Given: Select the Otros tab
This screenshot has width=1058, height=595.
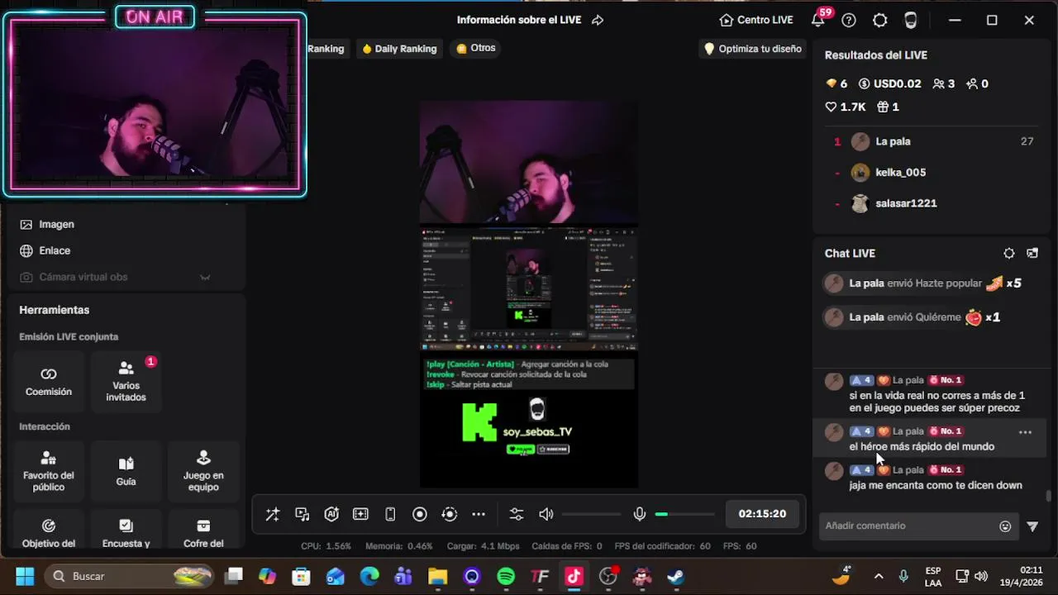Looking at the screenshot, I should point(476,48).
